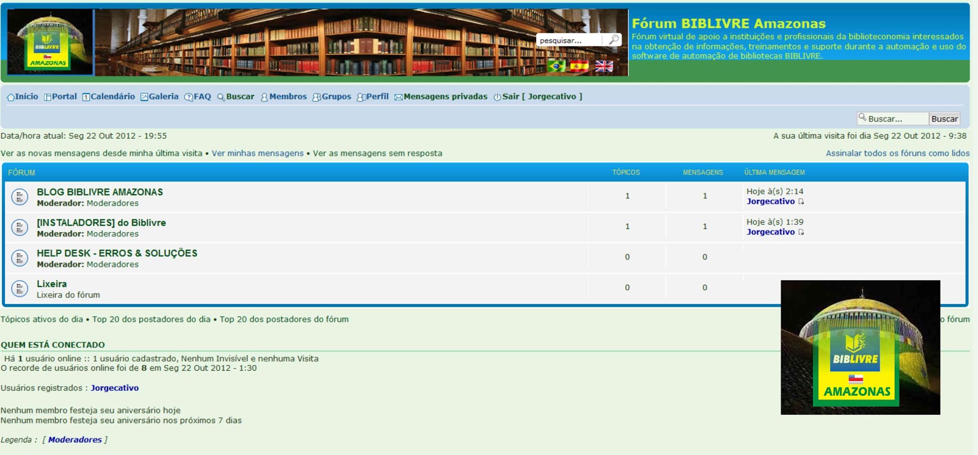
Task: Open HELP DESK - ERROS & SOLUÇÕES forum
Action: tap(117, 253)
